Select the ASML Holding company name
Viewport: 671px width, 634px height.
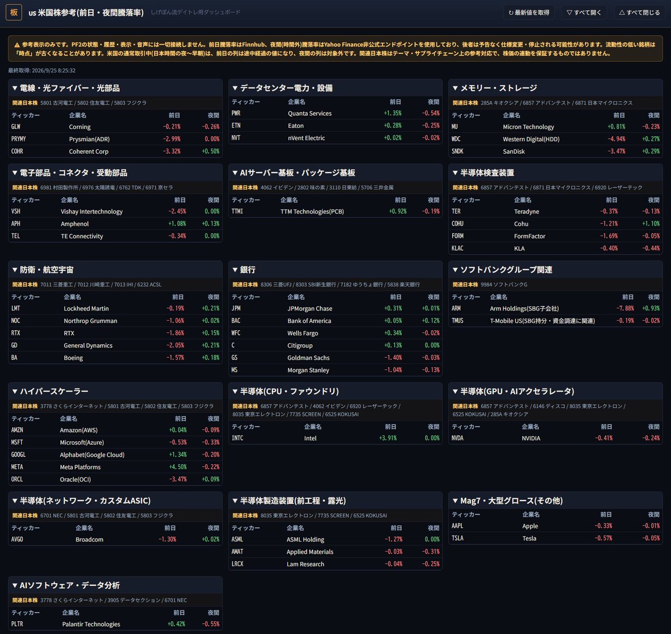pos(305,540)
